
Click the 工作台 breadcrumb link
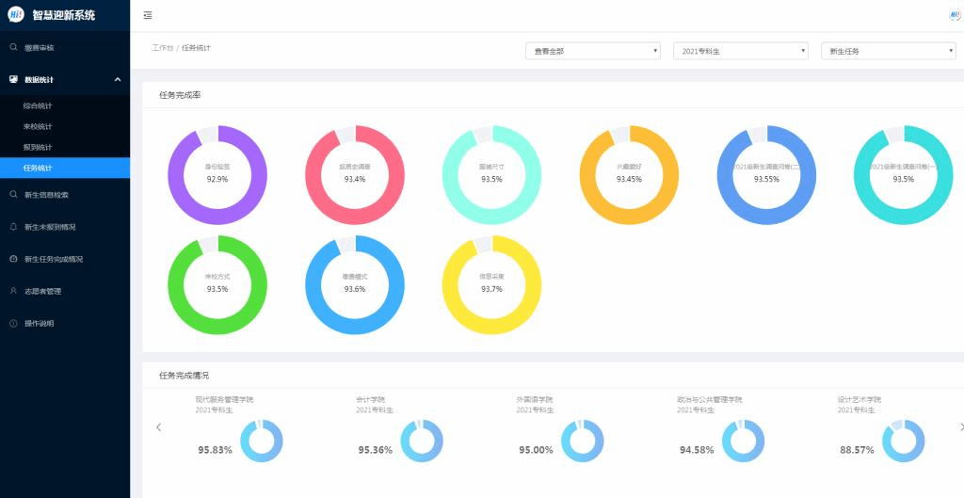(x=162, y=47)
